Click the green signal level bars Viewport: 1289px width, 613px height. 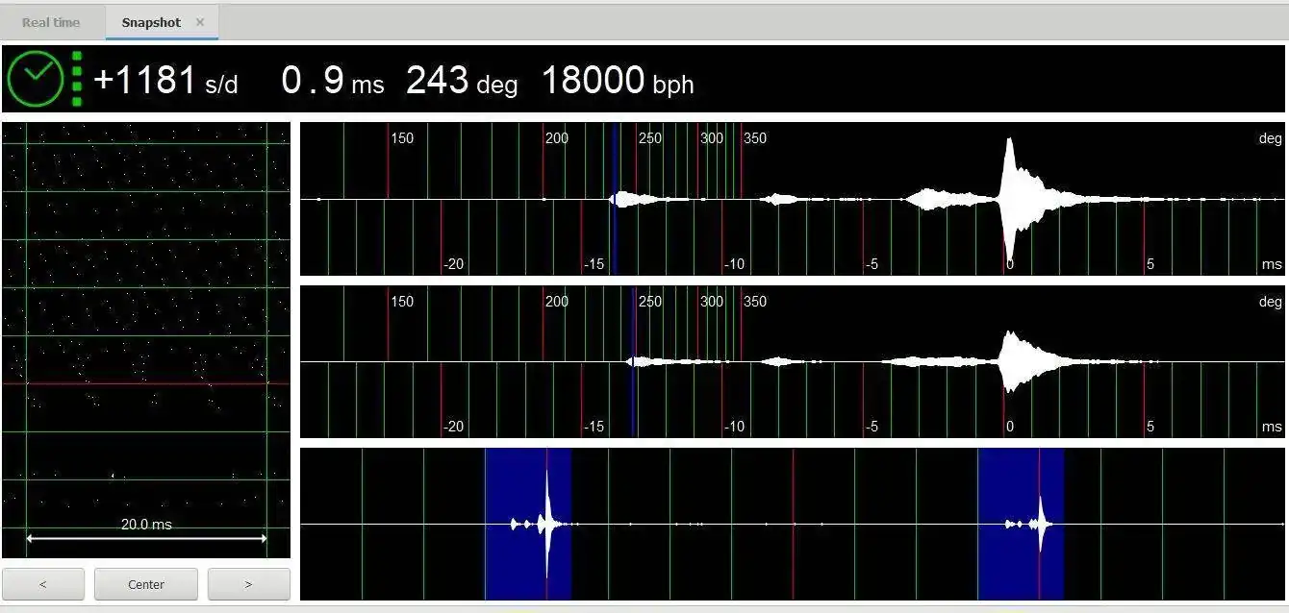click(77, 79)
